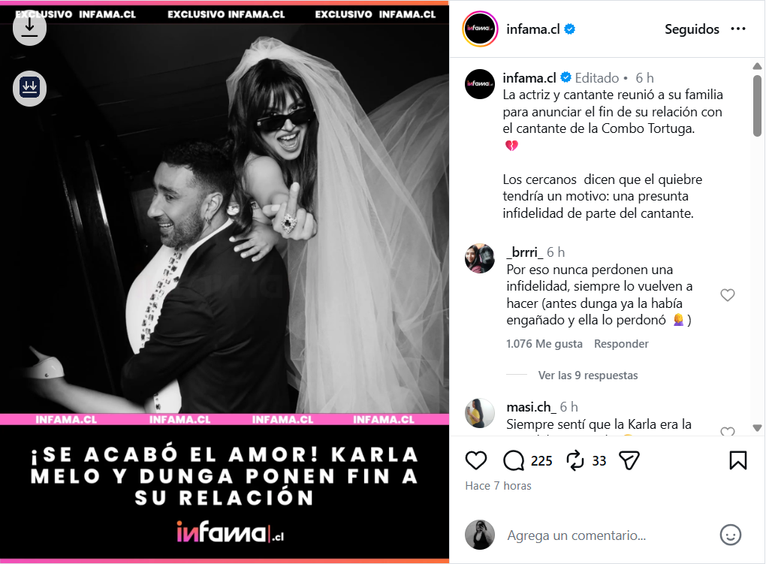The height and width of the screenshot is (564, 766).
Task: Expand Ver las 9 respuestas
Action: (x=588, y=375)
